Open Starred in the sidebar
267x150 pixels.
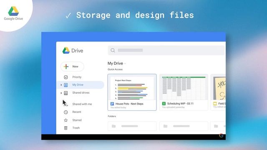[x=77, y=120]
